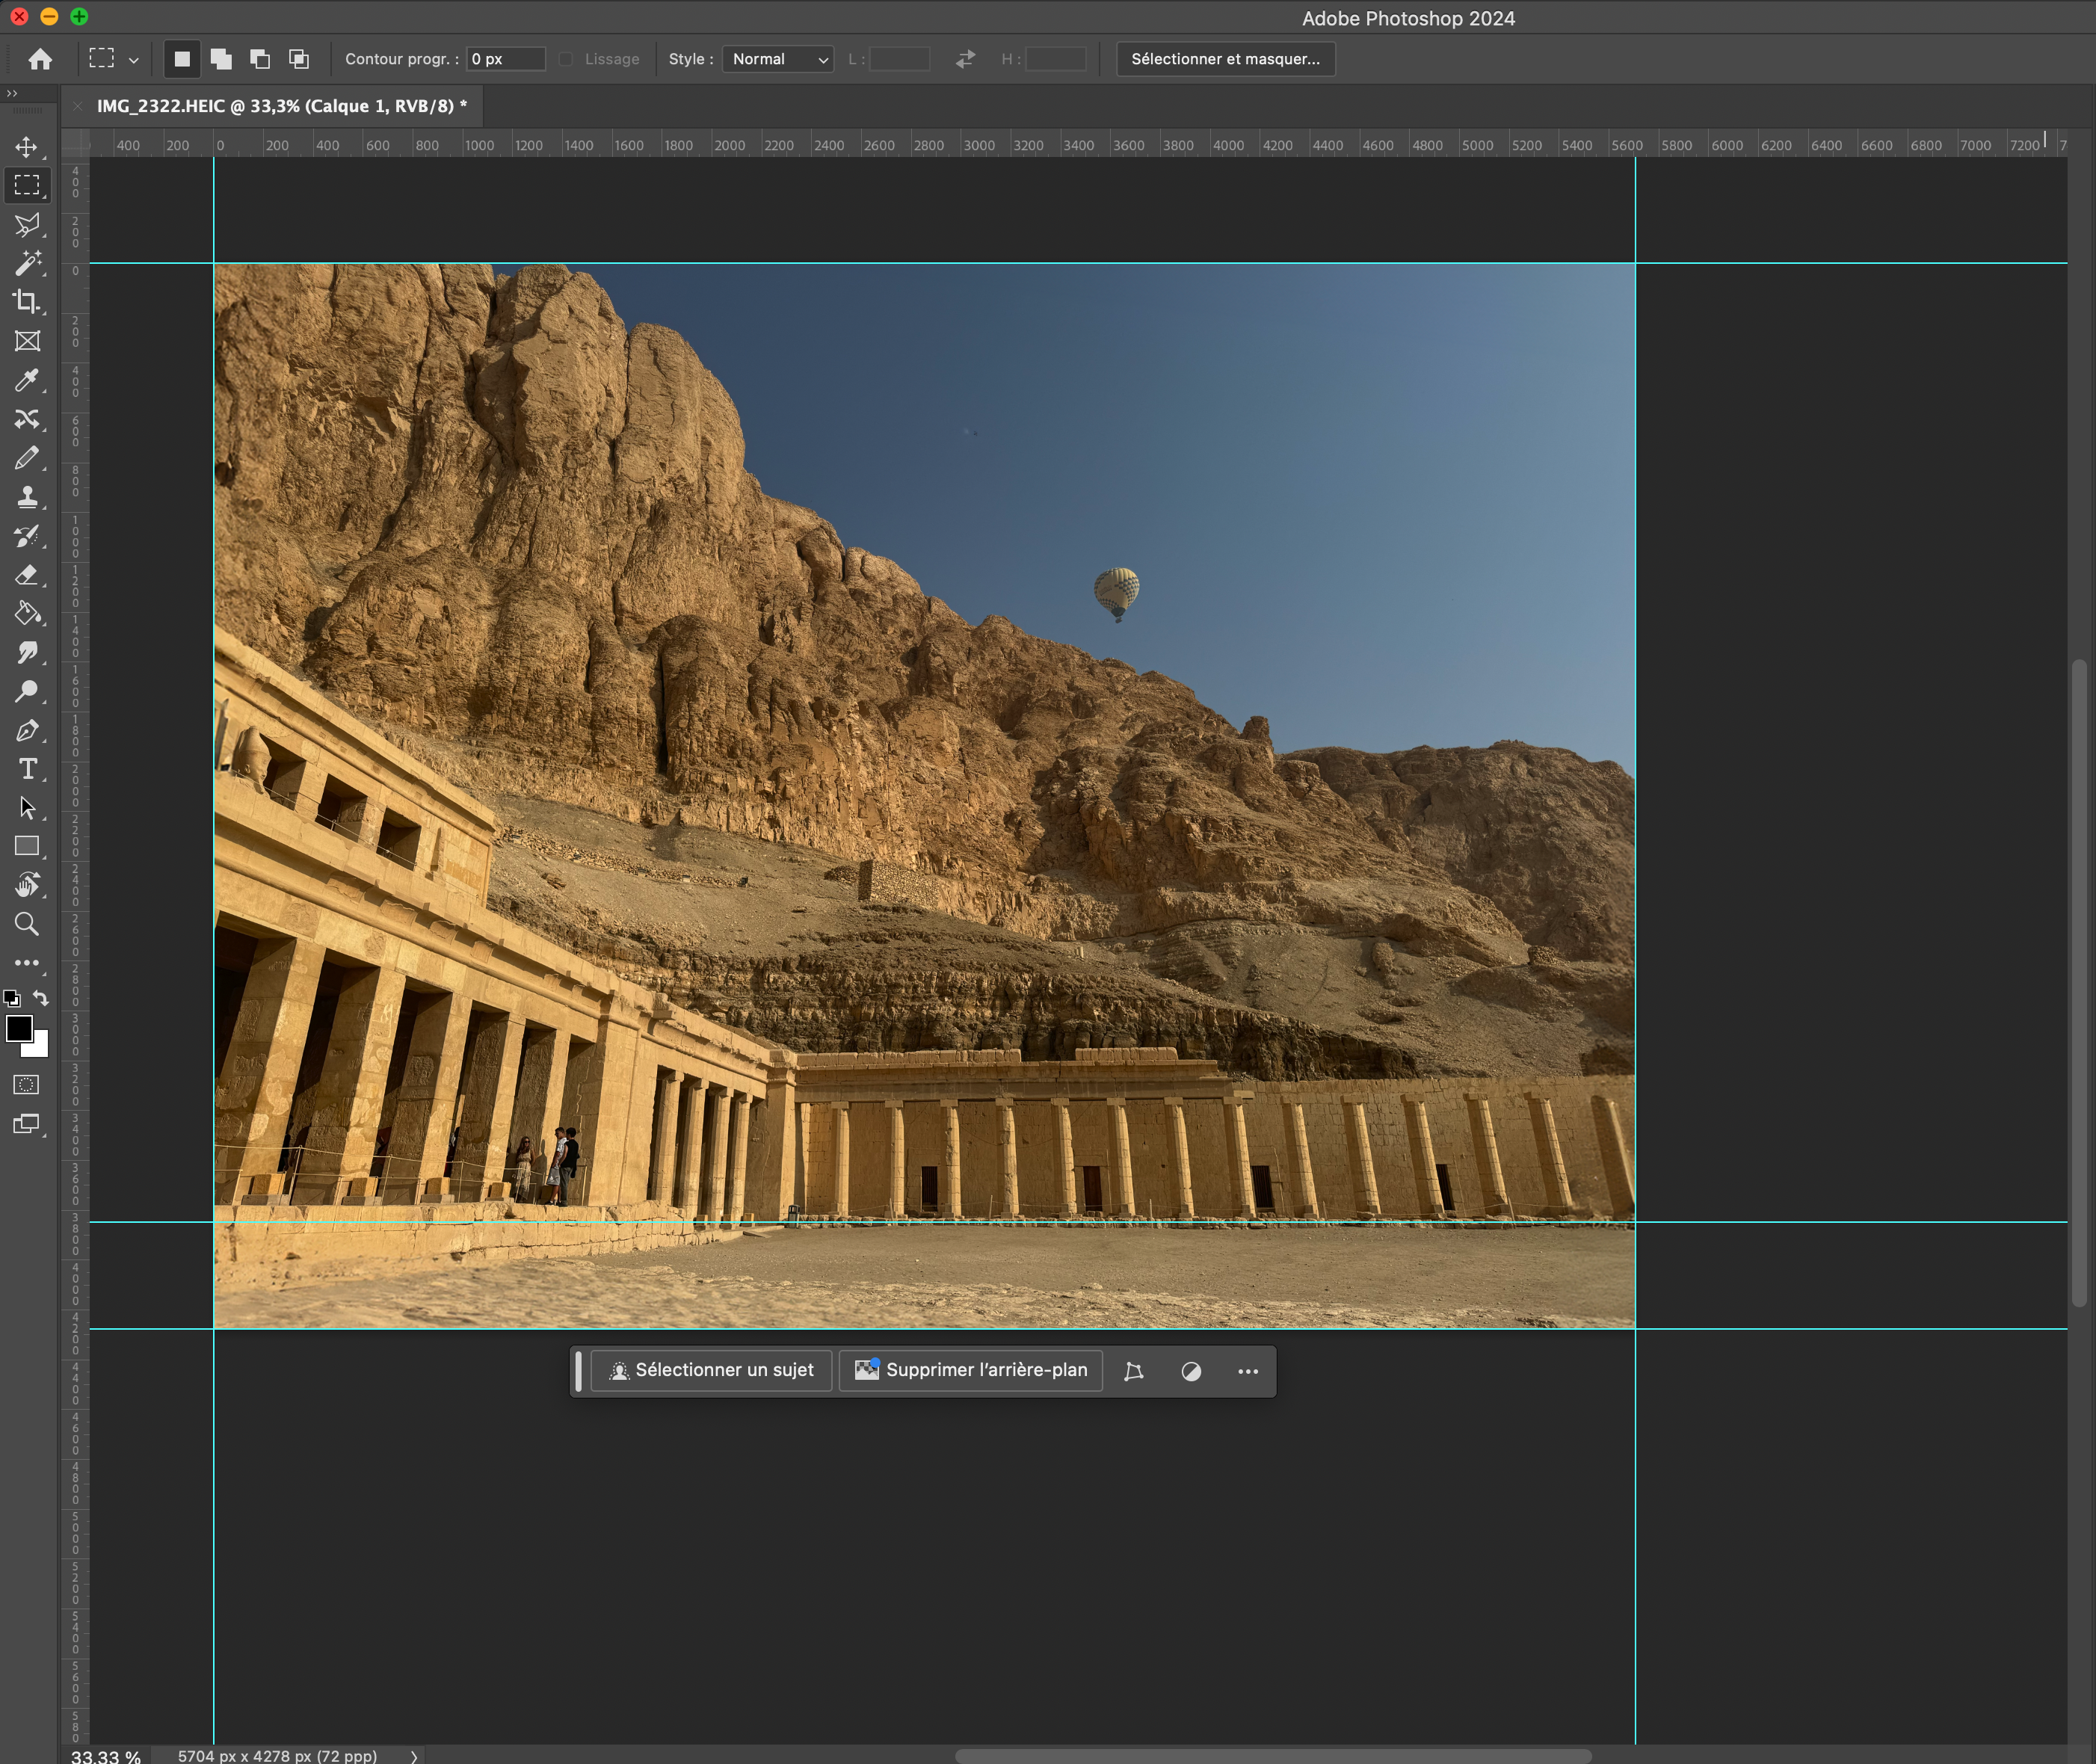This screenshot has height=1764, width=2096.
Task: Select the Dodge tool
Action: point(27,691)
